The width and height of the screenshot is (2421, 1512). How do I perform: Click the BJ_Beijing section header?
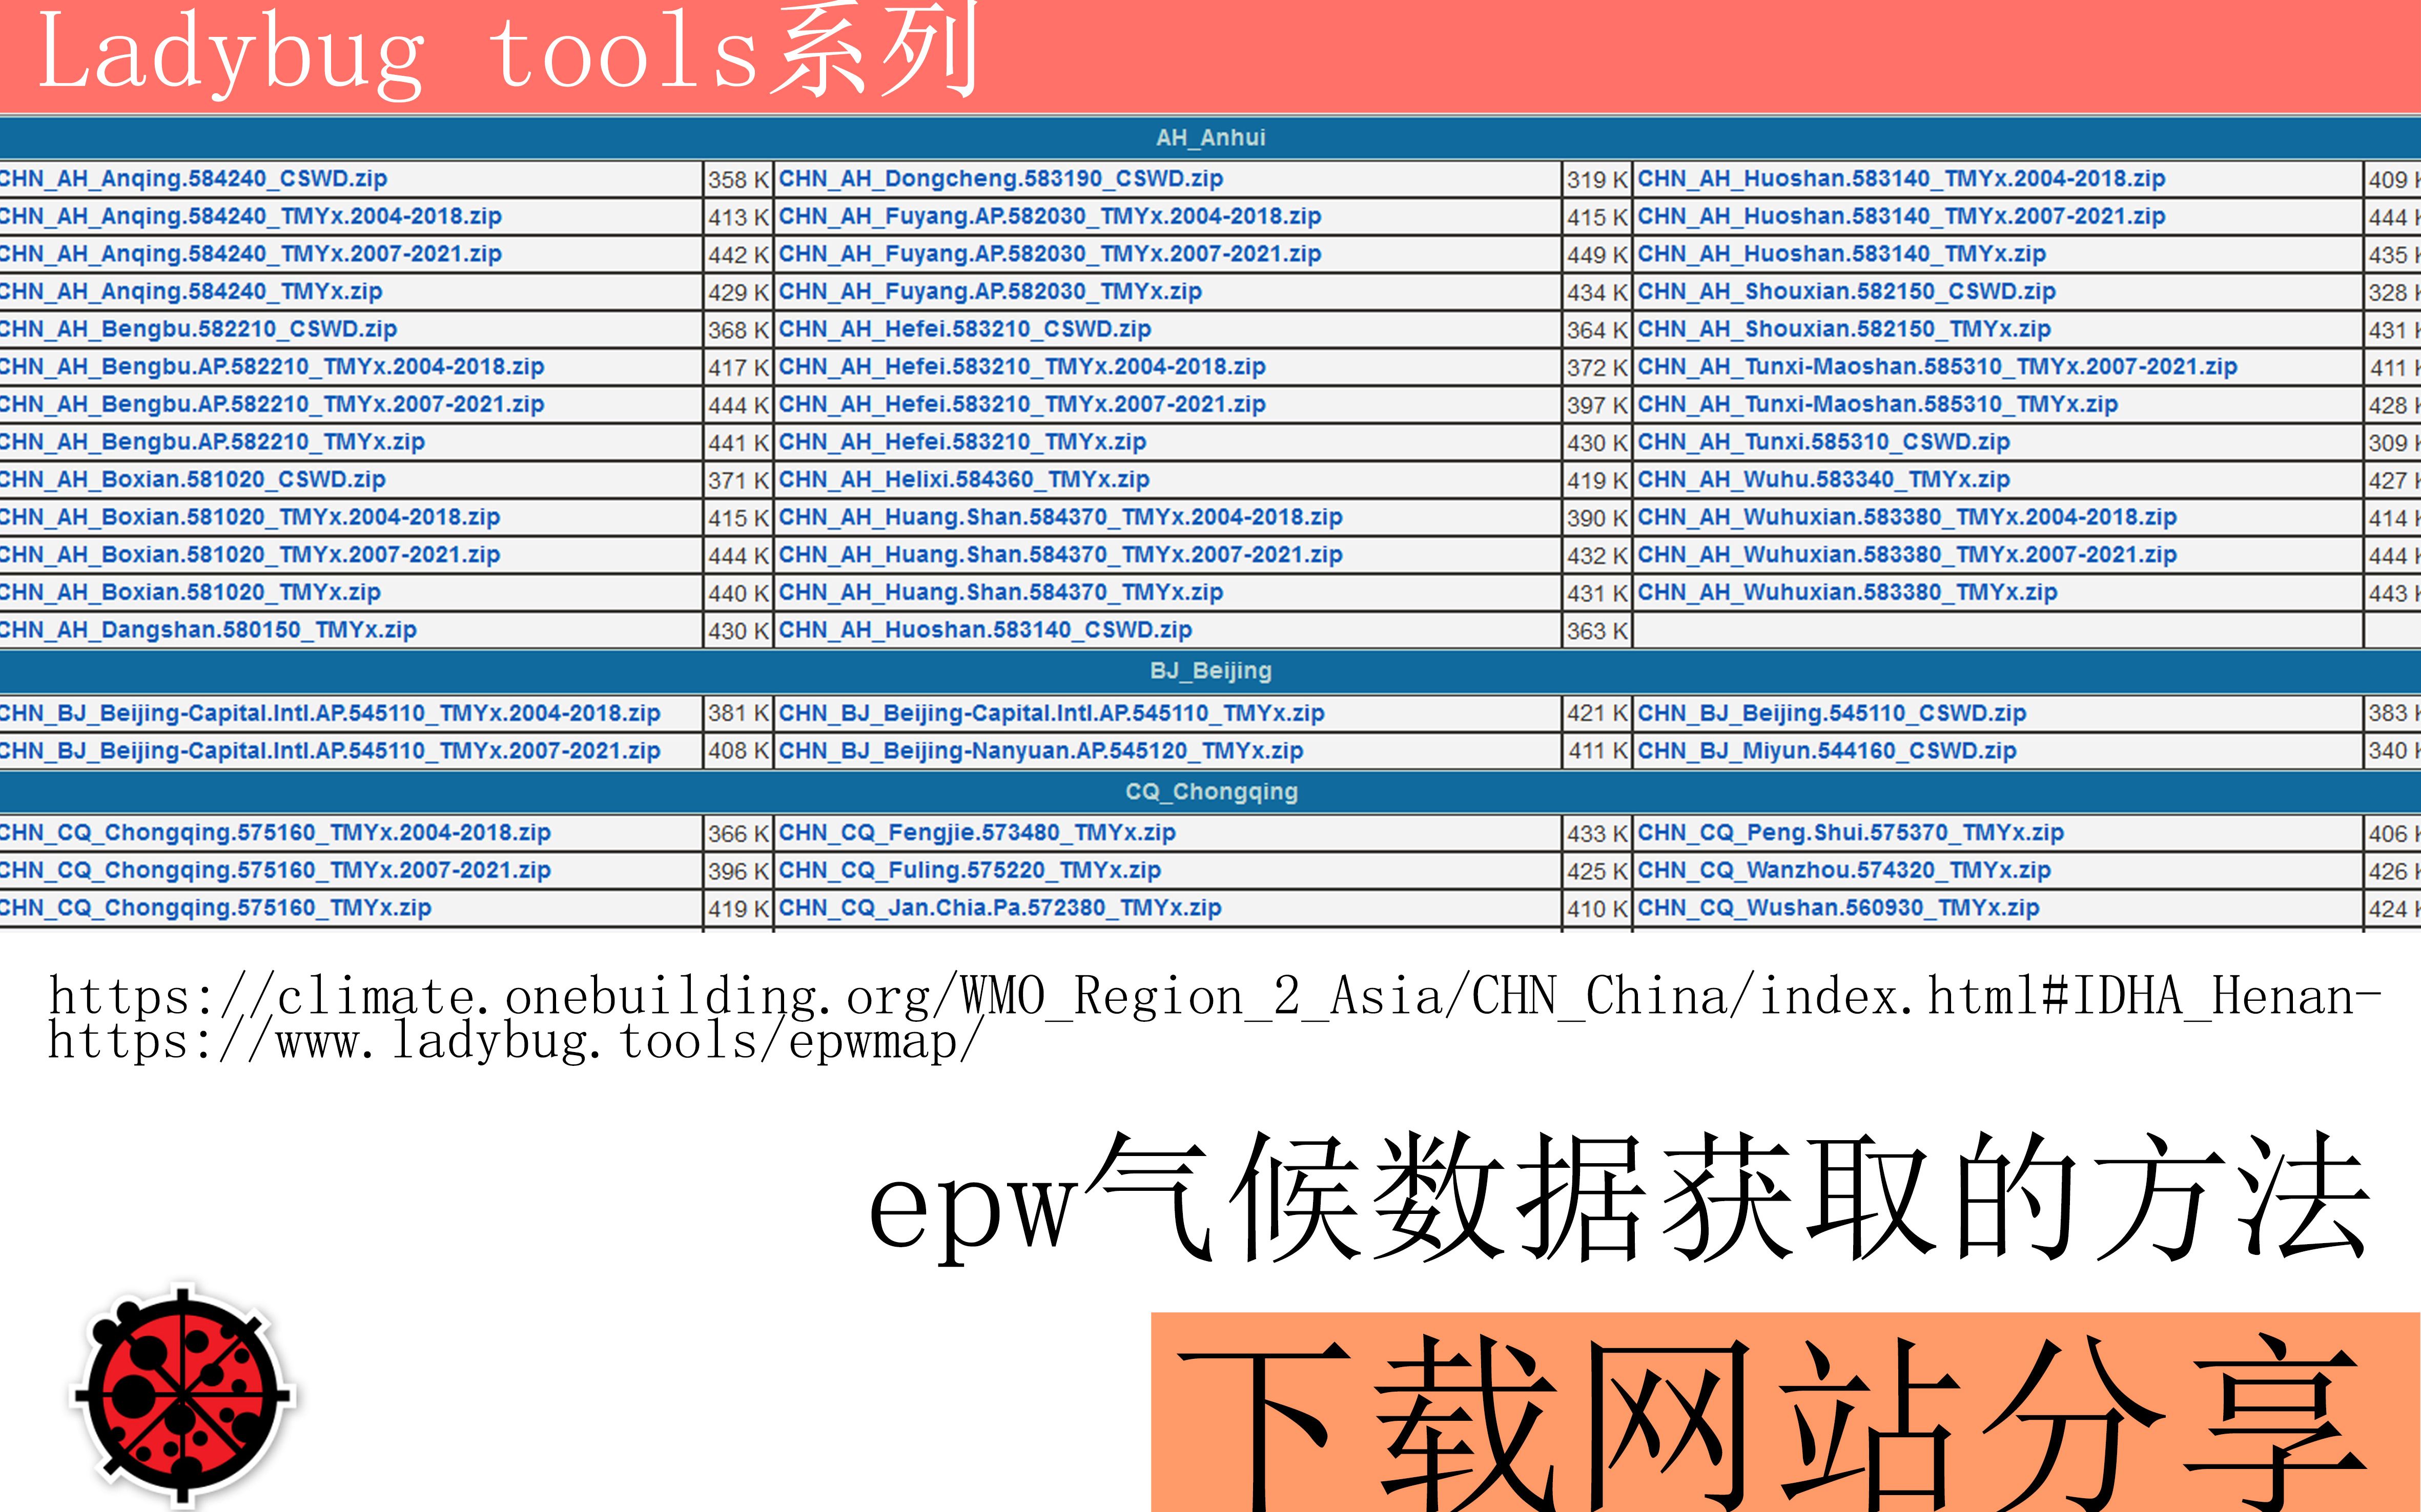click(x=1210, y=671)
